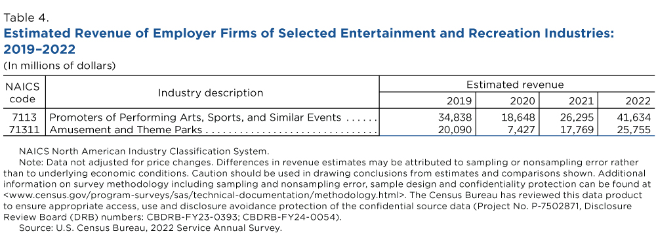Click Promoters of Performing Arts row label

click(195, 117)
